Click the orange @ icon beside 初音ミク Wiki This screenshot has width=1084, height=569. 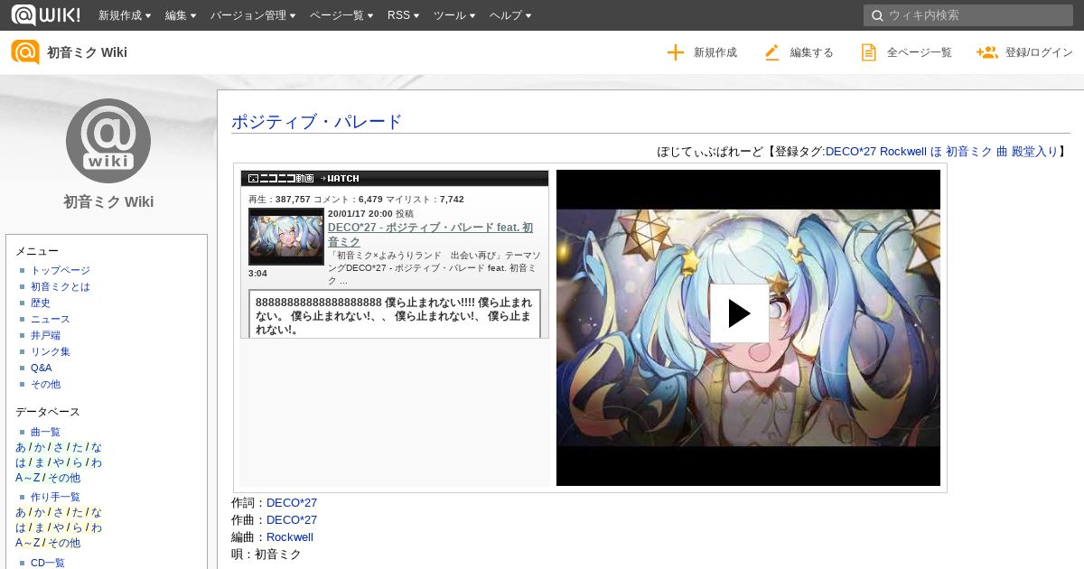[x=25, y=52]
